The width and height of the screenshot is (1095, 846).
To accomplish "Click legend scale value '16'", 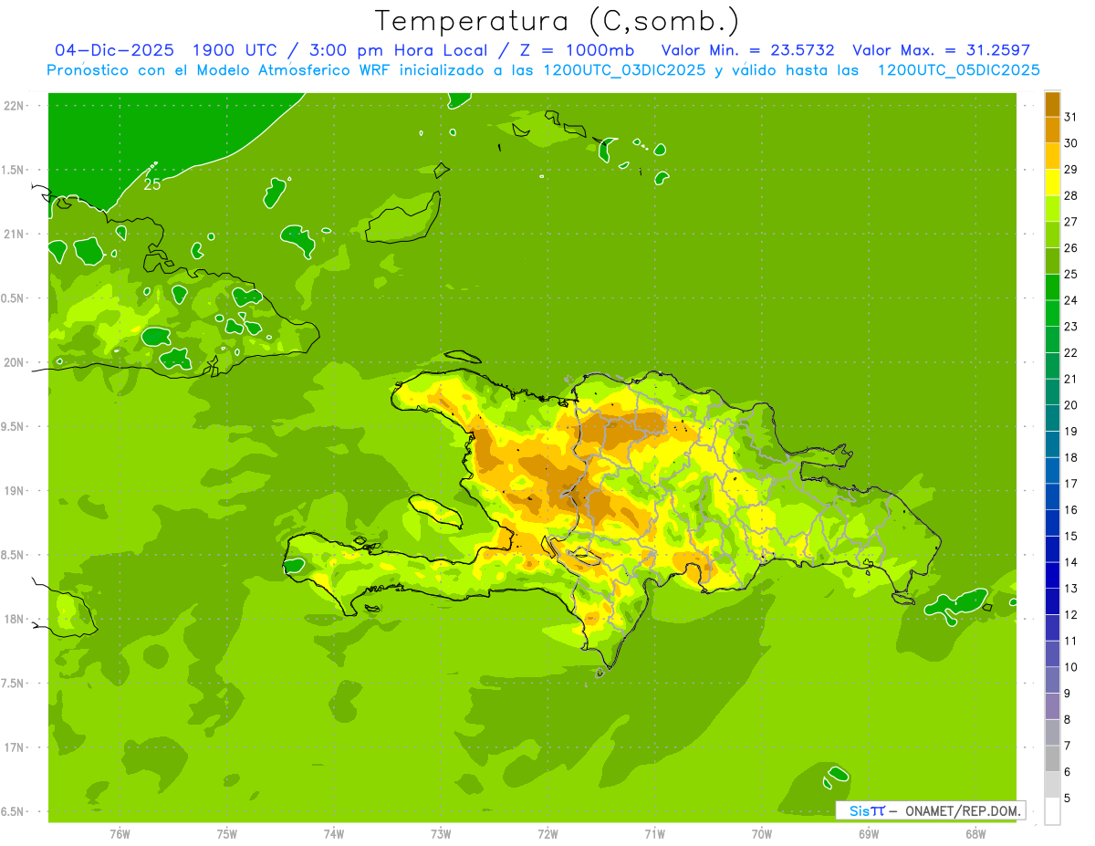I will 1070,510.
